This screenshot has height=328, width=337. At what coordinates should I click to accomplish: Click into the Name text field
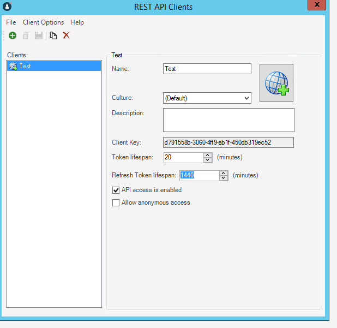(207, 69)
